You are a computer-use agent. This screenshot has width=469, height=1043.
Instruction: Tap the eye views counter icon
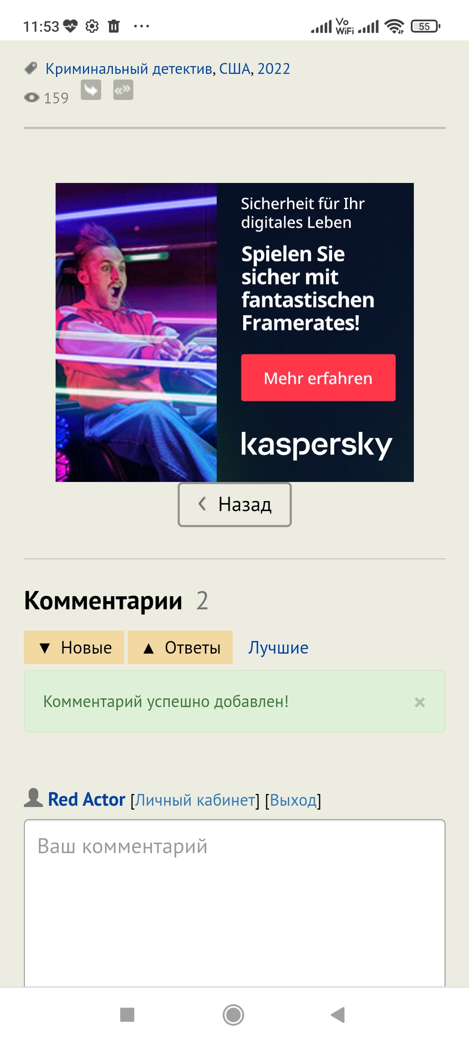coord(32,97)
